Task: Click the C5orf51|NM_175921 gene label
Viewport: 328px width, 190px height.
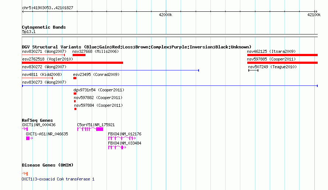Action: pos(96,125)
